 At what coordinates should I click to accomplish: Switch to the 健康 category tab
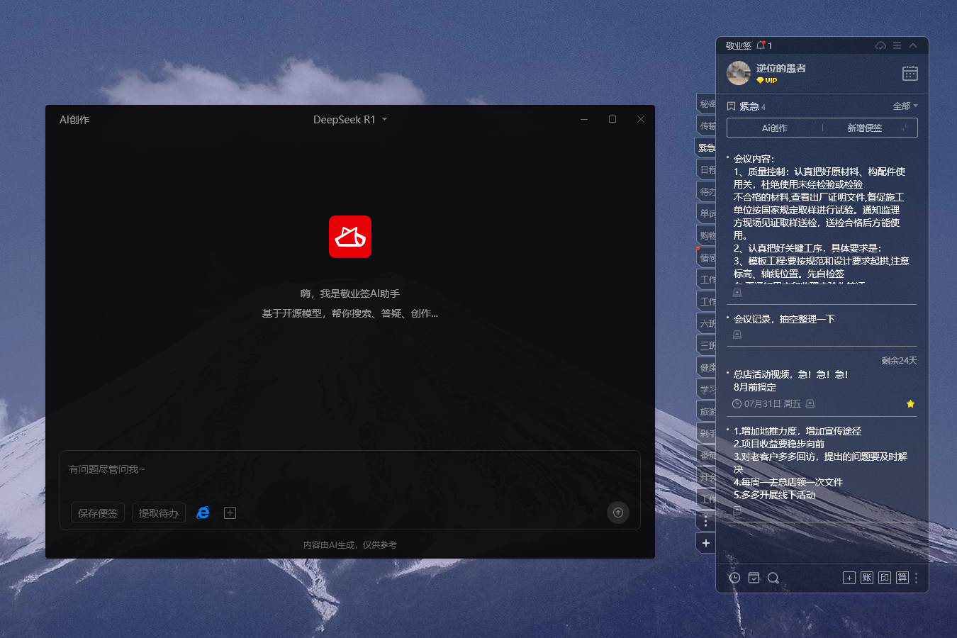707,367
